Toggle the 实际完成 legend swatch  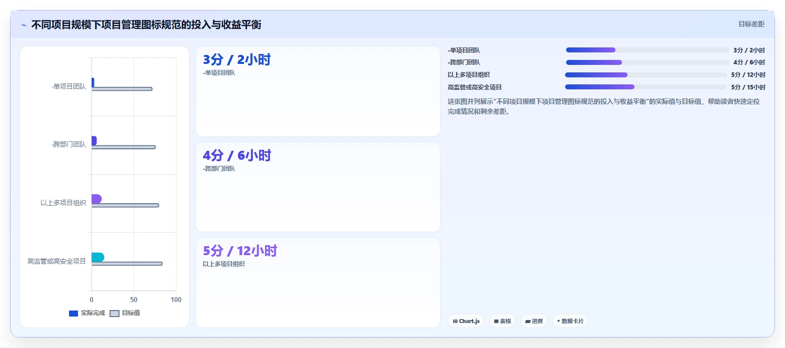pos(73,314)
